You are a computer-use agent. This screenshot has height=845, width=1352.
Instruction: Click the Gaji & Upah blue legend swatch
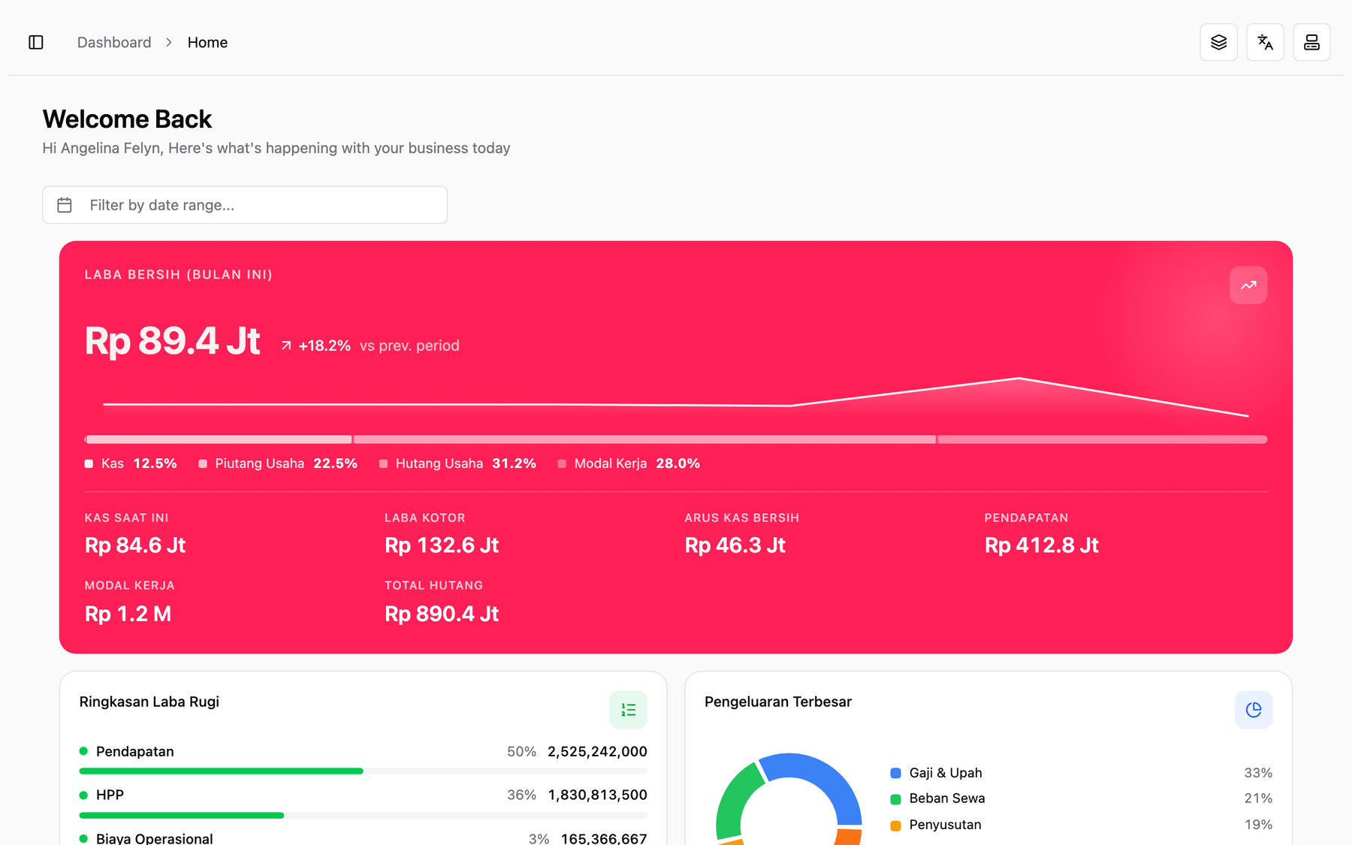(895, 773)
